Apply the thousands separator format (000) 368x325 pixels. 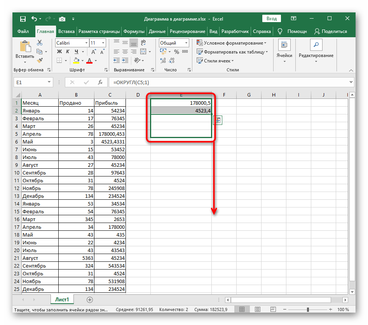pyautogui.click(x=185, y=52)
